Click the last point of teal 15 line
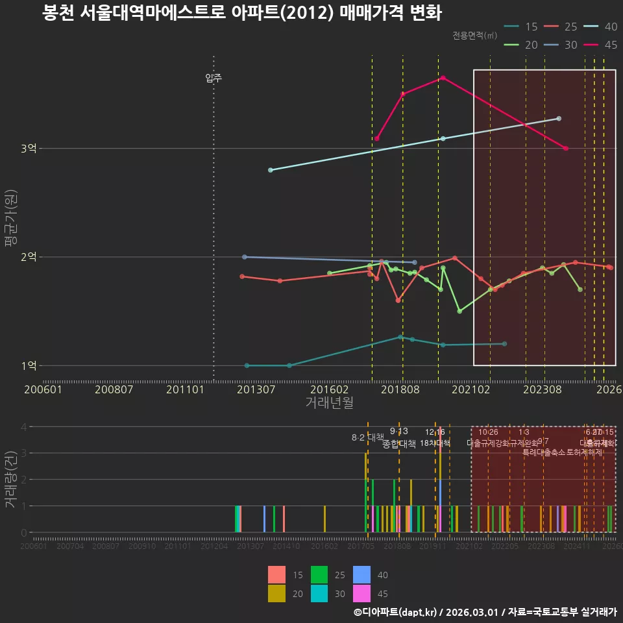Image resolution: width=623 pixels, height=623 pixels. [x=504, y=344]
